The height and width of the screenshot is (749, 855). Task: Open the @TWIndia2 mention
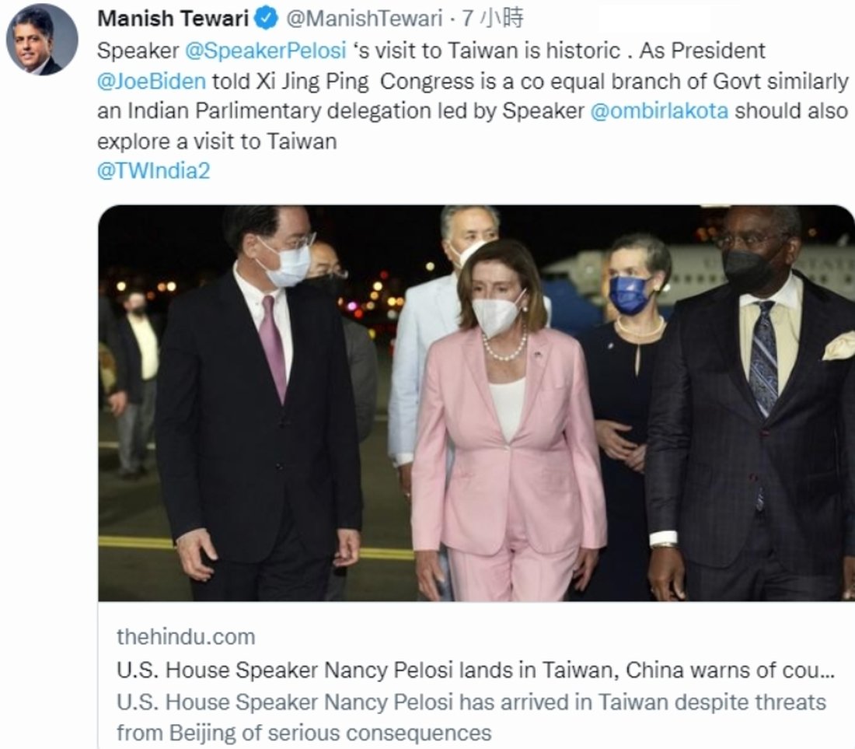pos(153,171)
